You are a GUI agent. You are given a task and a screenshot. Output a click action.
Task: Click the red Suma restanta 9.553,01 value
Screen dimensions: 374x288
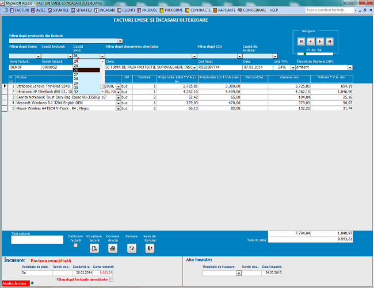pyautogui.click(x=102, y=272)
